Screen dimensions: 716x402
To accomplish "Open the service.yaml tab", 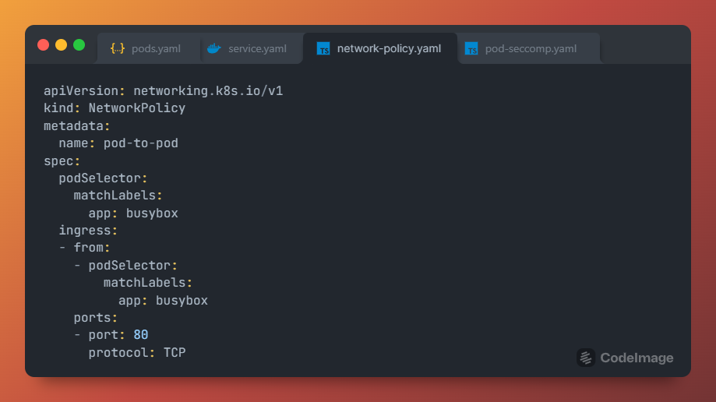I will tap(257, 48).
